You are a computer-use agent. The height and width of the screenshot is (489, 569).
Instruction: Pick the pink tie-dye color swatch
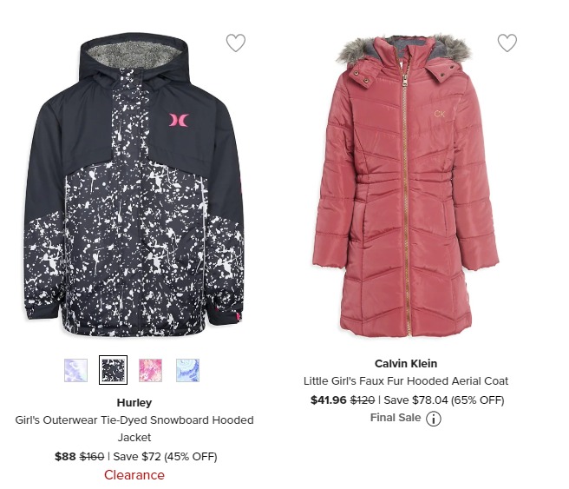(151, 370)
